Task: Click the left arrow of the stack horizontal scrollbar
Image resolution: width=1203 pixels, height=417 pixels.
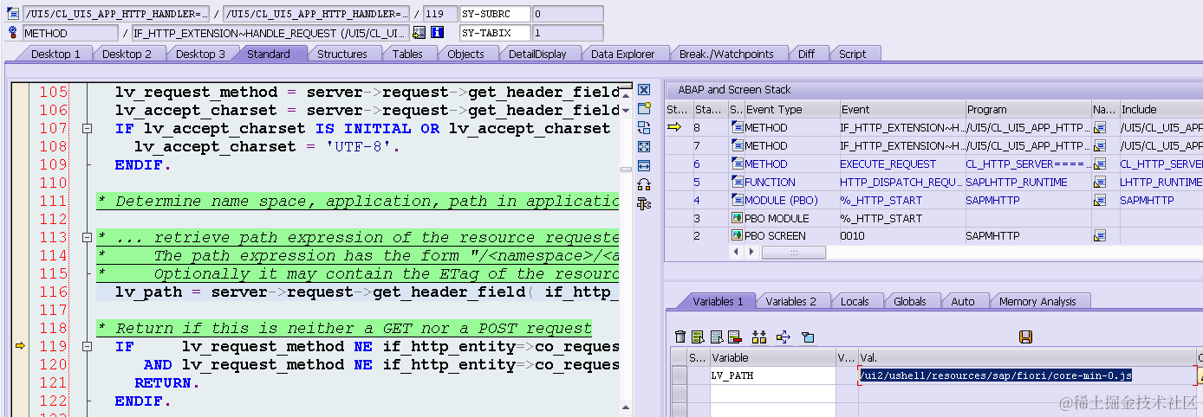Action: 738,252
